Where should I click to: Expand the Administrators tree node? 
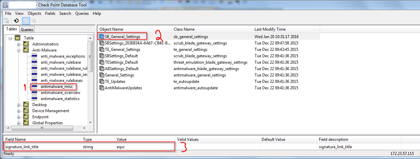coord(19,44)
